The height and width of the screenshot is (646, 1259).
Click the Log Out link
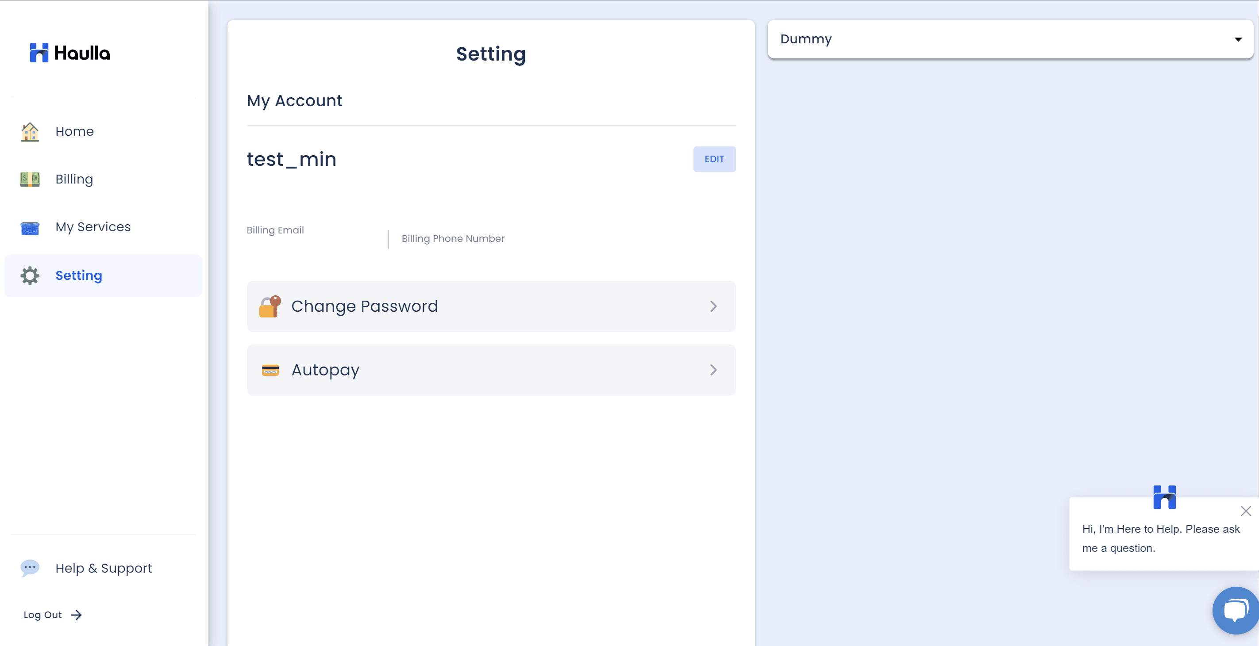[x=42, y=615]
